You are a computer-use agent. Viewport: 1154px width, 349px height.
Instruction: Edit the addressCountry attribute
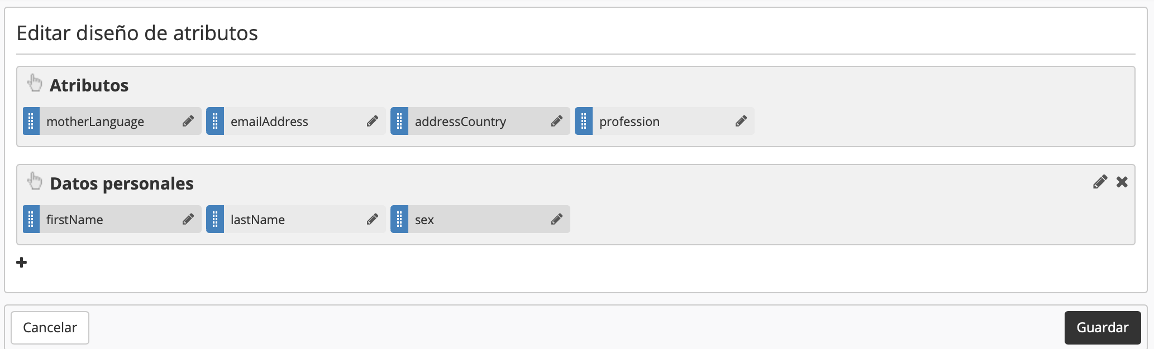click(x=557, y=121)
